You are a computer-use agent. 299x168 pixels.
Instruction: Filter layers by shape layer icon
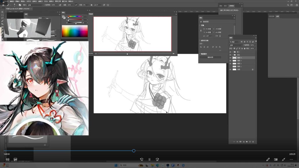250,42
